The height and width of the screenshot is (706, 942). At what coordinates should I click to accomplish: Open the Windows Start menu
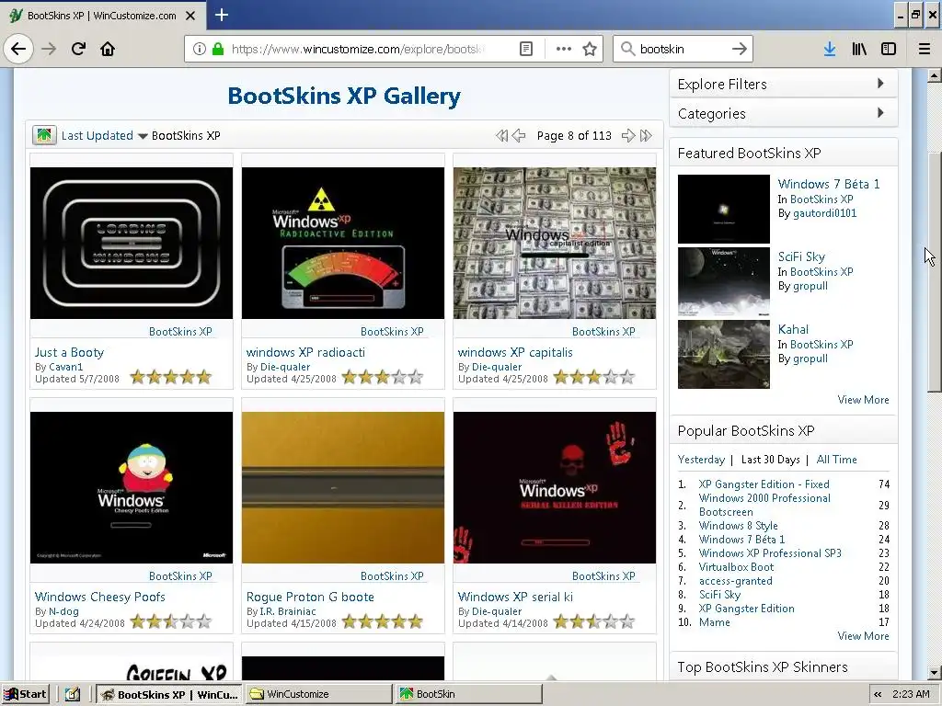pyautogui.click(x=25, y=694)
